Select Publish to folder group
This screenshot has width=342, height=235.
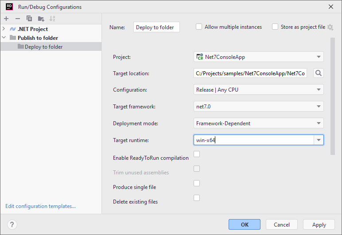pos(38,38)
